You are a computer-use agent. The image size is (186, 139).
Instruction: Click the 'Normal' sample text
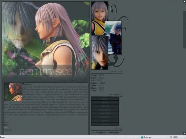(x=7, y=122)
